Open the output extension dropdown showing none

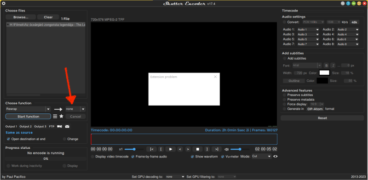coord(75,109)
